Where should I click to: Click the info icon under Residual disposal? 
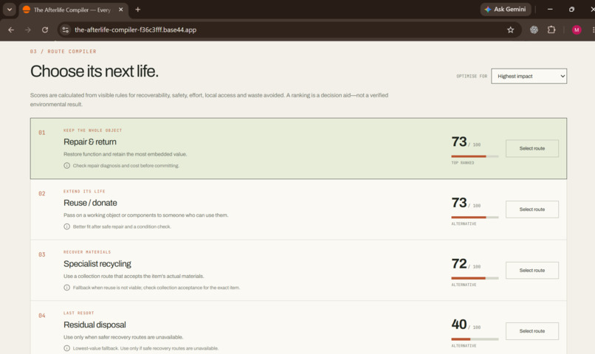[66, 348]
